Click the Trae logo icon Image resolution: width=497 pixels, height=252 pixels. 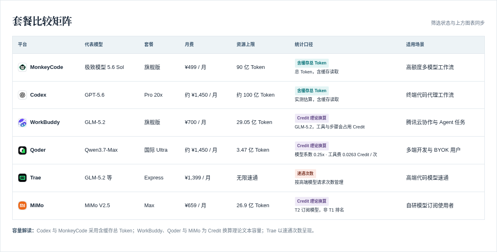pyautogui.click(x=22, y=178)
